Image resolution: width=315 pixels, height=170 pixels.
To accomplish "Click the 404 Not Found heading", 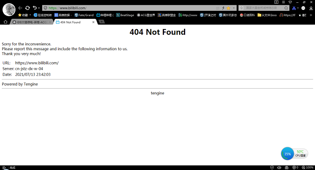I will click(x=157, y=32).
